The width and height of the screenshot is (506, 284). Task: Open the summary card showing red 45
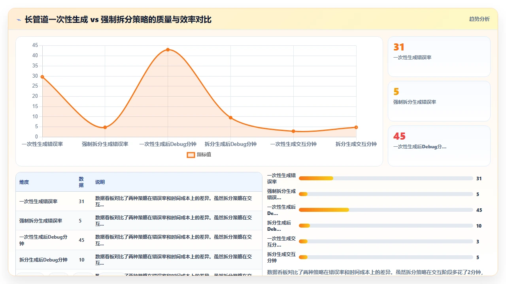439,146
